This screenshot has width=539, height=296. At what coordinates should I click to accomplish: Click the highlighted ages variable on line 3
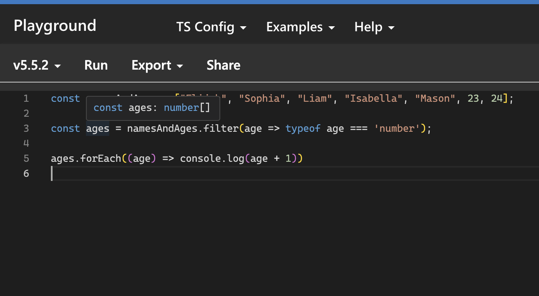pos(97,128)
